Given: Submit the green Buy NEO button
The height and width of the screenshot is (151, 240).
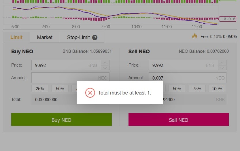Looking at the screenshot, I should [61, 120].
